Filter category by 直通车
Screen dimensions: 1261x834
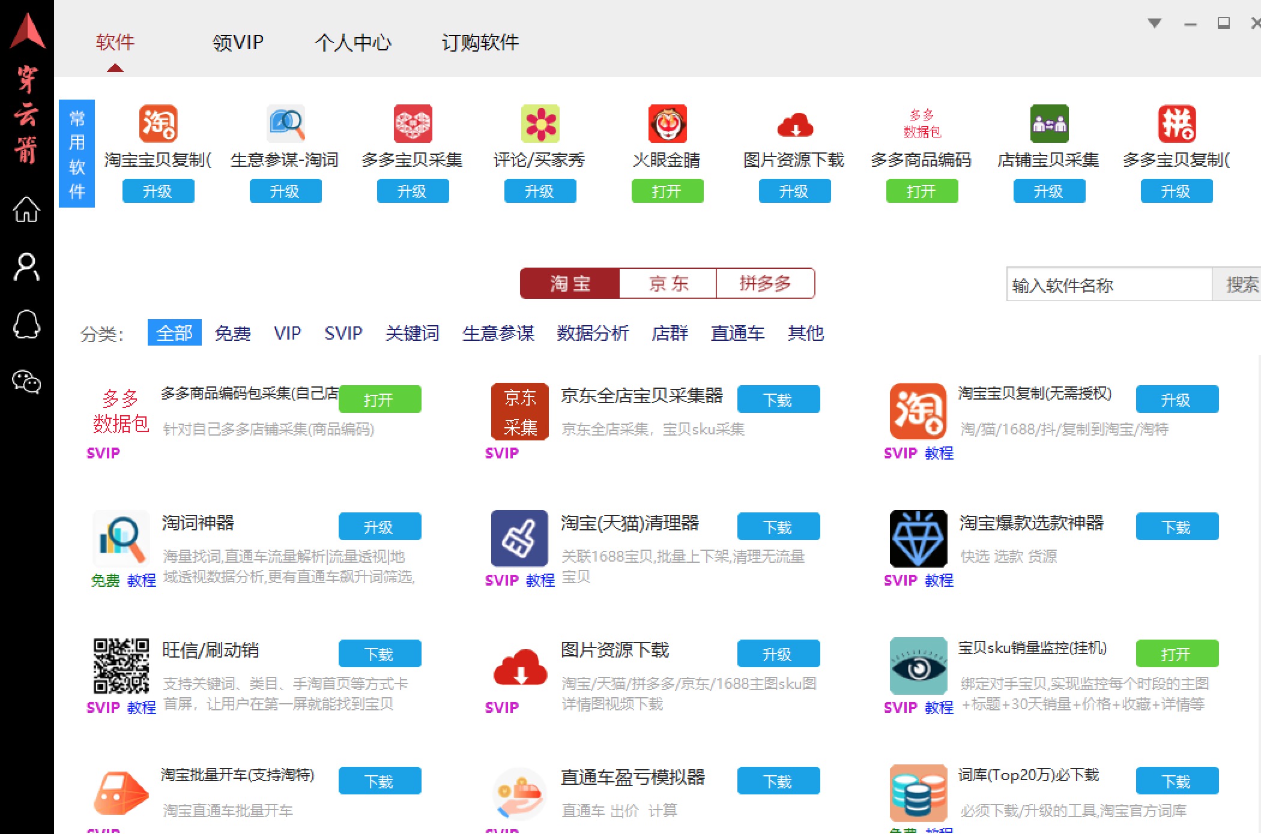point(737,333)
